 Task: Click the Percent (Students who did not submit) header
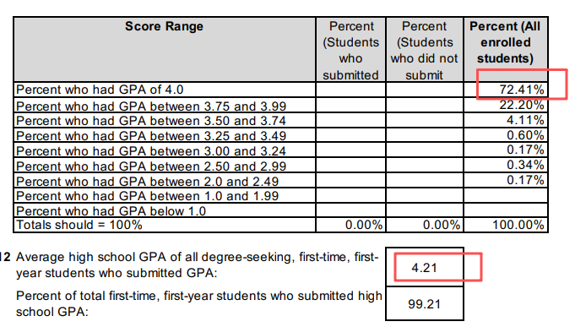424,51
